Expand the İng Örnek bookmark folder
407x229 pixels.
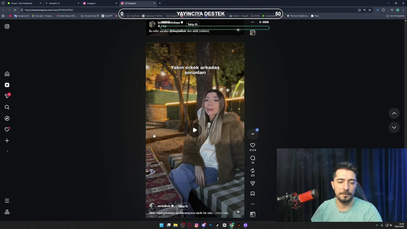point(133,16)
